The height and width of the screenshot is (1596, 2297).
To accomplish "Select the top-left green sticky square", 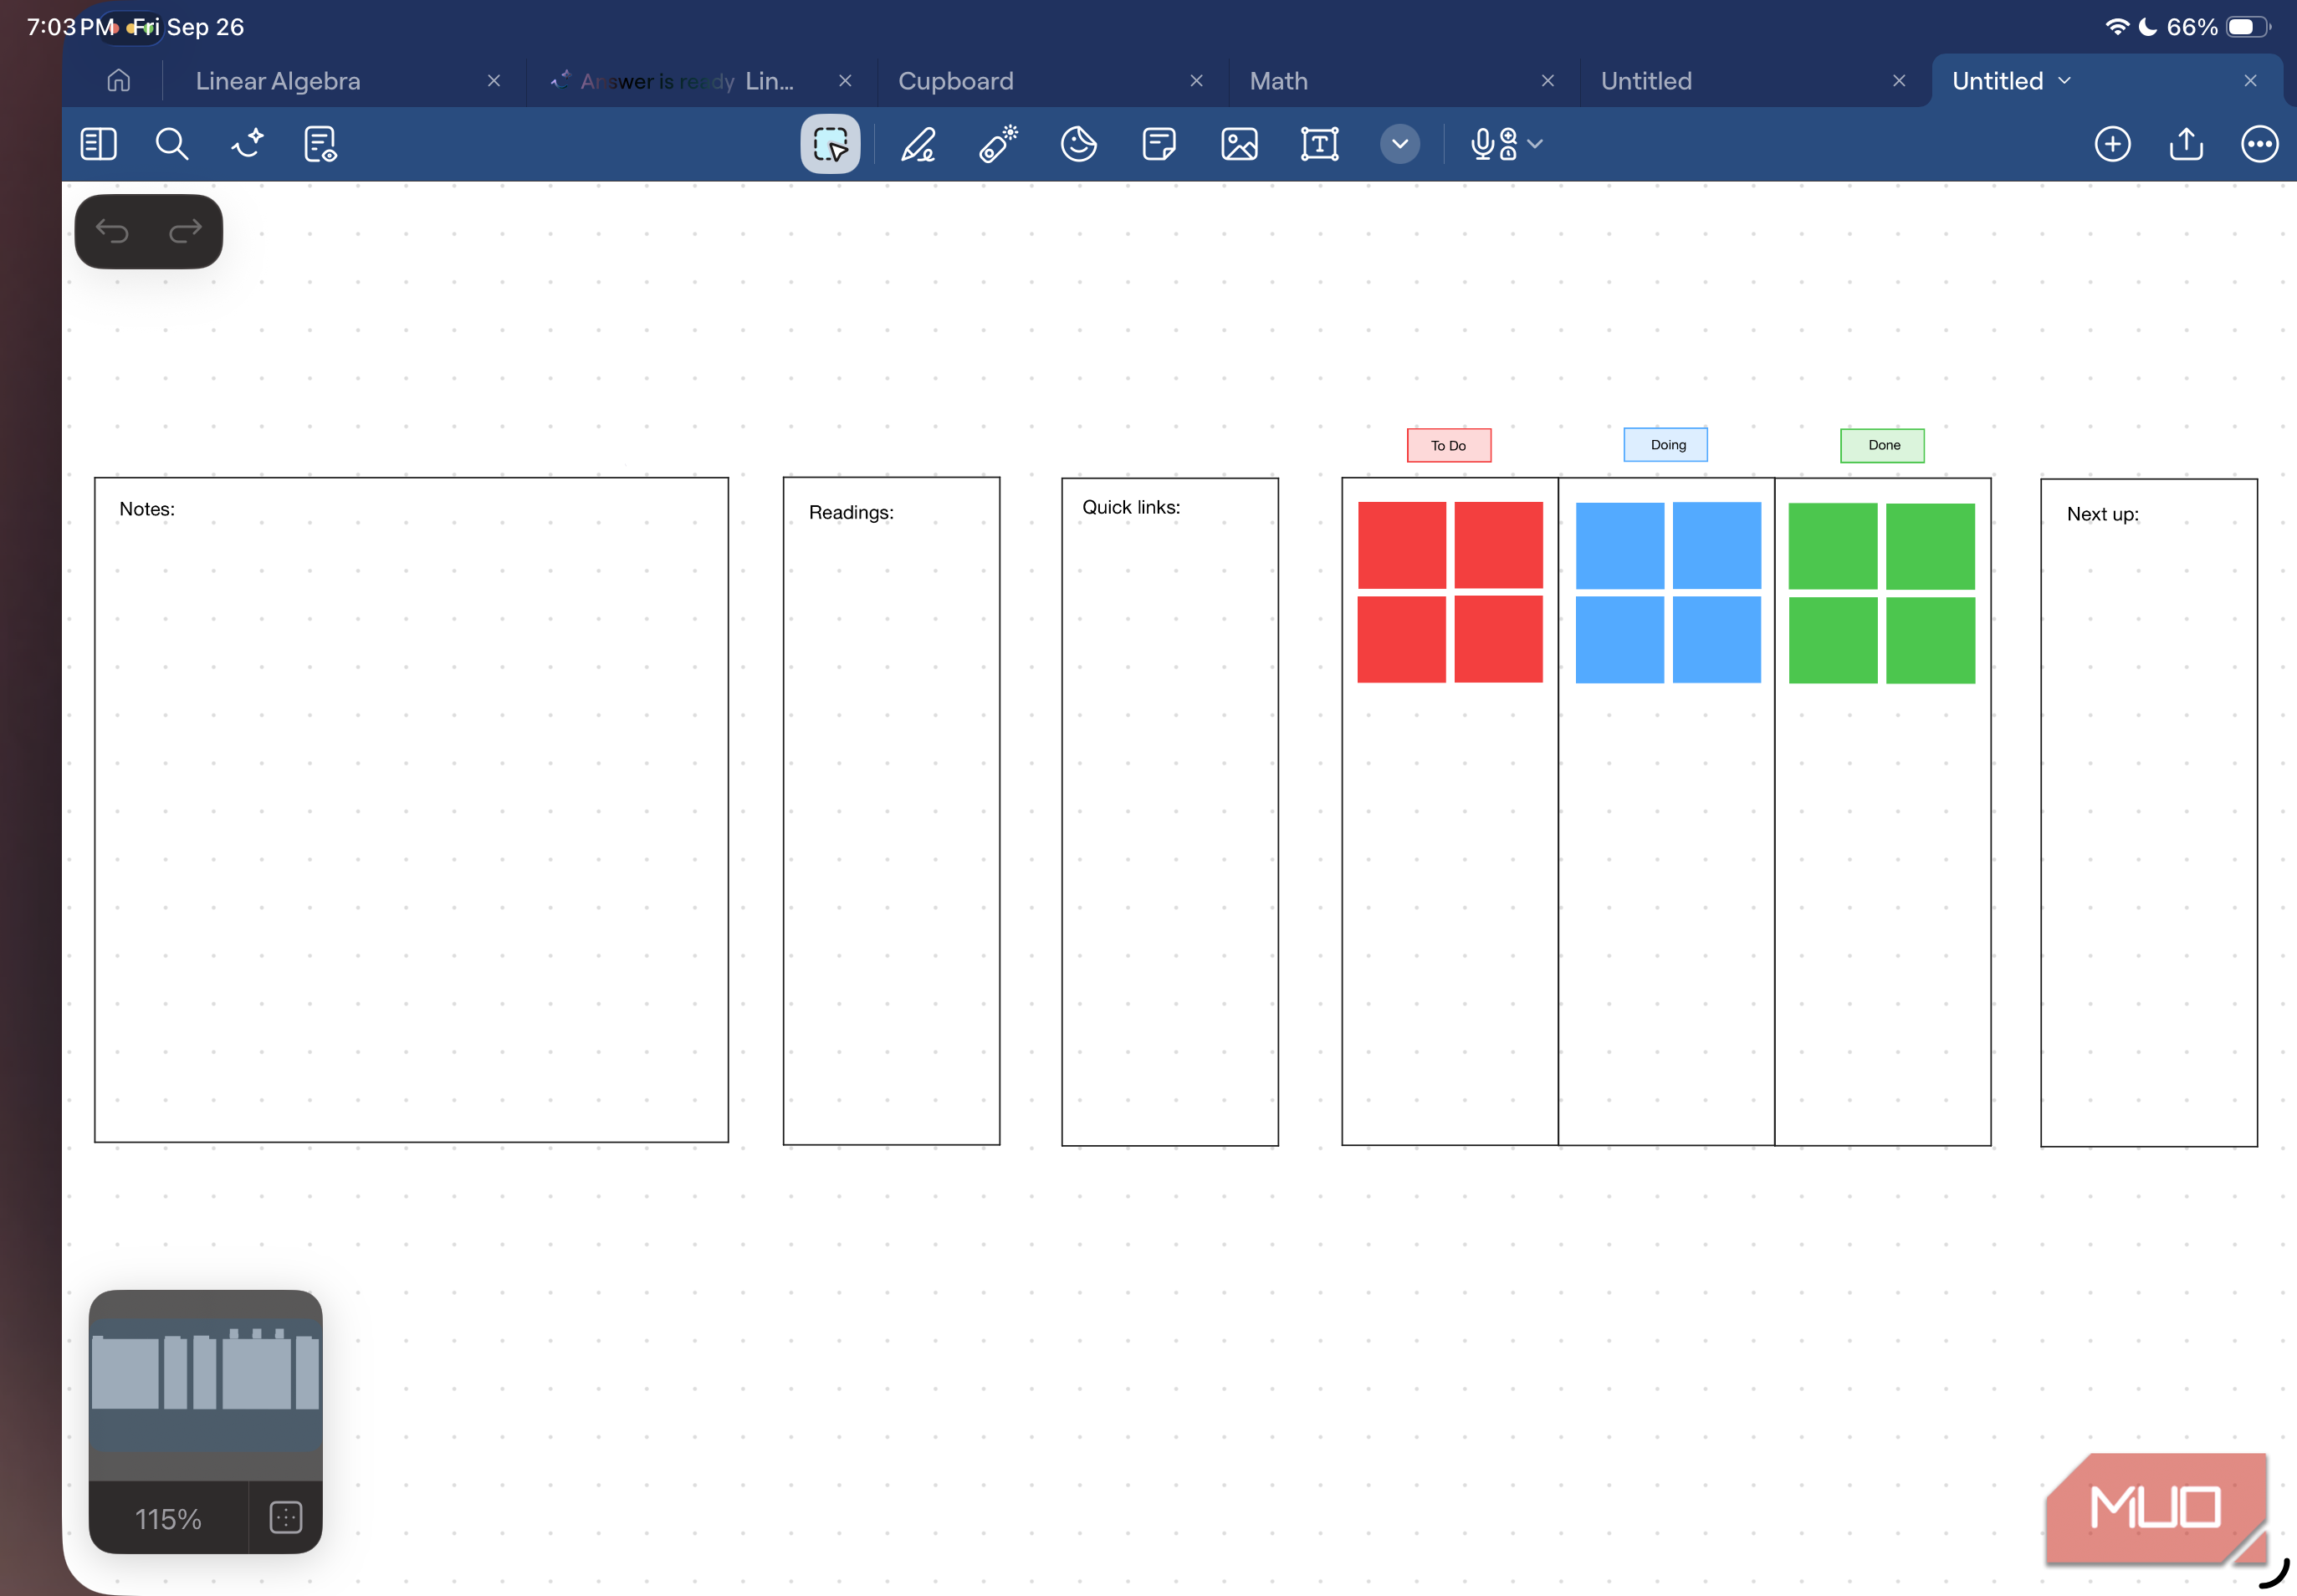I will pyautogui.click(x=1832, y=546).
